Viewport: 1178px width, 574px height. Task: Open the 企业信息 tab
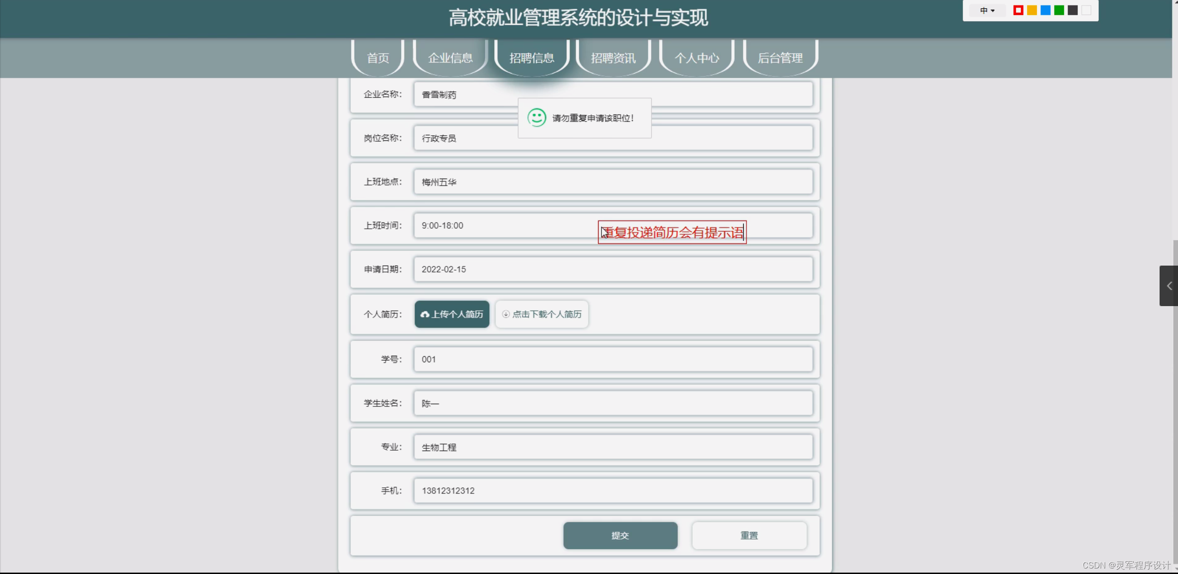click(450, 58)
